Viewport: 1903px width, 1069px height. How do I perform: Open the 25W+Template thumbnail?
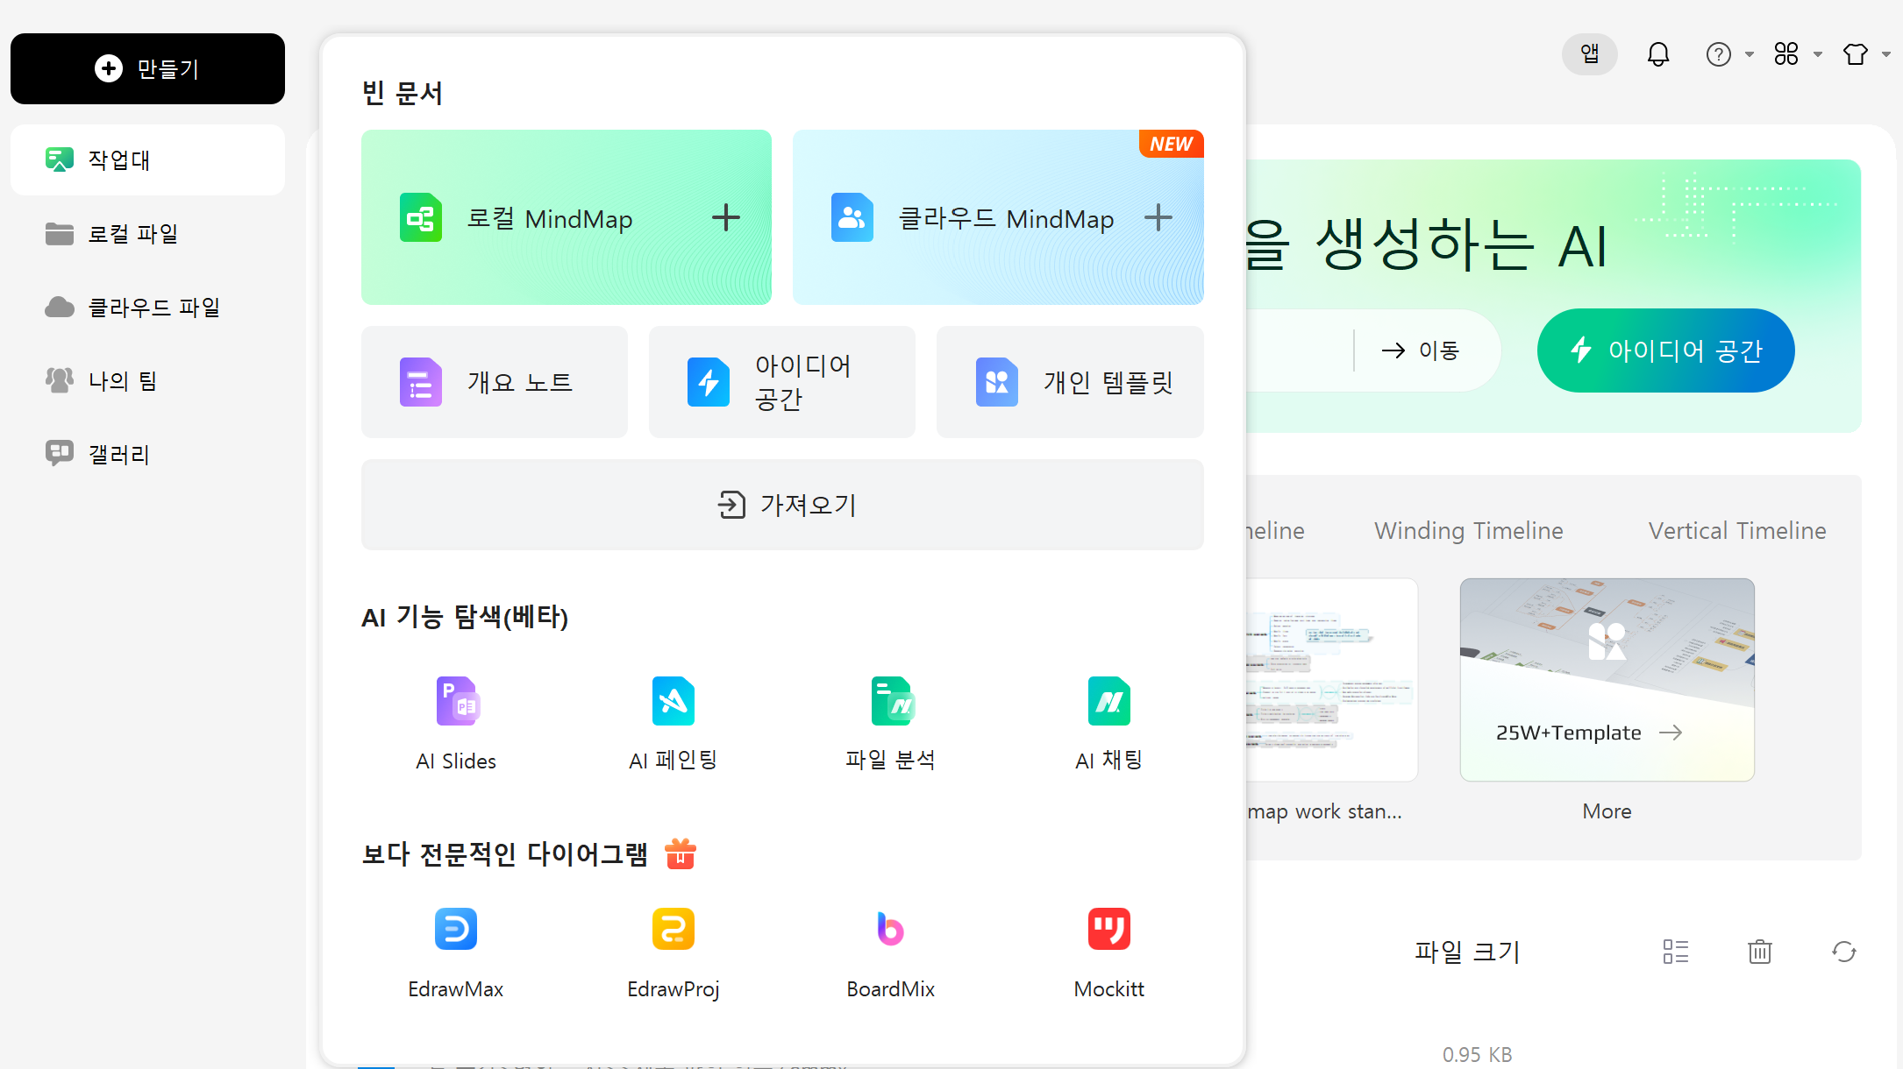pos(1607,679)
